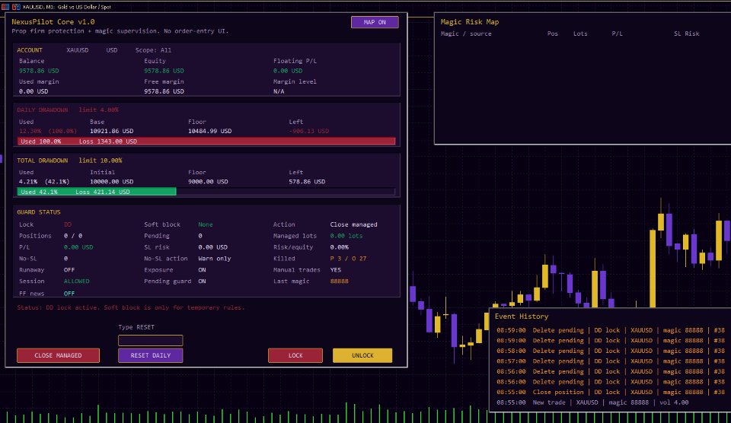Click the red-blue grid icon beside chart title

click(x=5, y=7)
